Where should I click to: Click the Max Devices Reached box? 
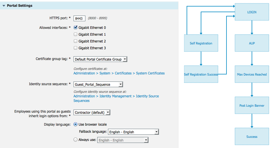pyautogui.click(x=252, y=74)
